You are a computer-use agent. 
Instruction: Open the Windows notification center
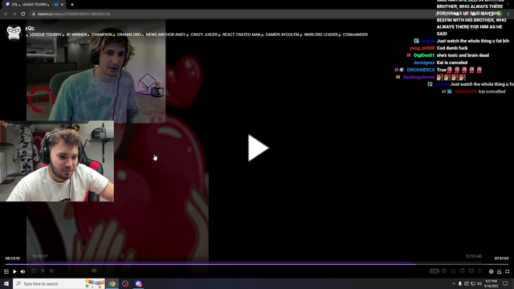505,283
